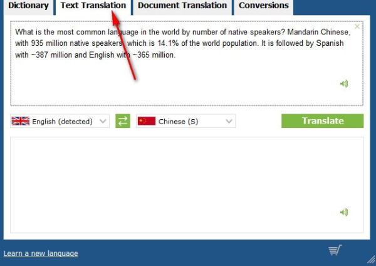Select the Chinese (S) language label
The image size is (376, 266).
178,122
